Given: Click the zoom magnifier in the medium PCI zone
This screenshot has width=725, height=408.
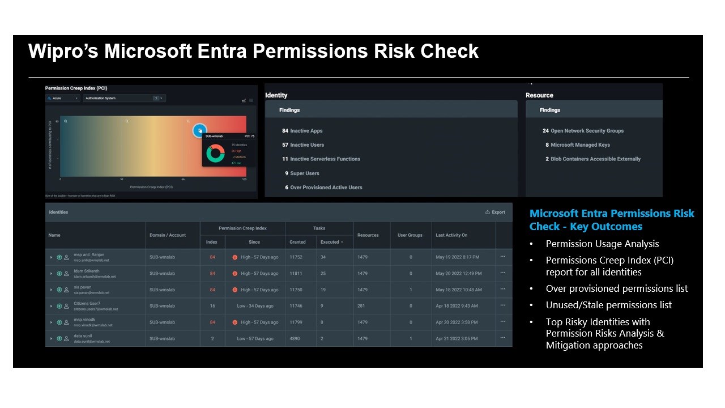Looking at the screenshot, I should point(127,121).
